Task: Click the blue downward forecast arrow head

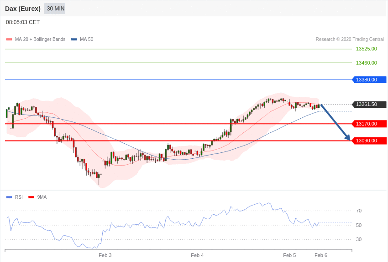Action: coord(348,137)
